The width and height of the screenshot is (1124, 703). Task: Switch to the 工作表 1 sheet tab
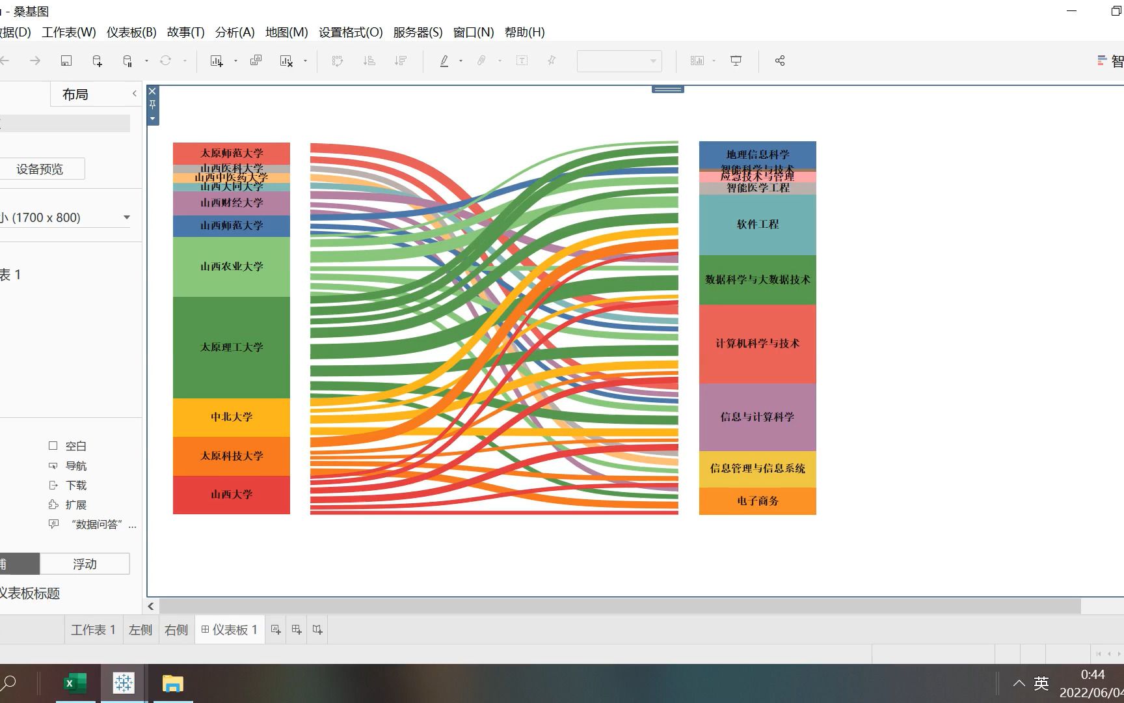tap(93, 629)
